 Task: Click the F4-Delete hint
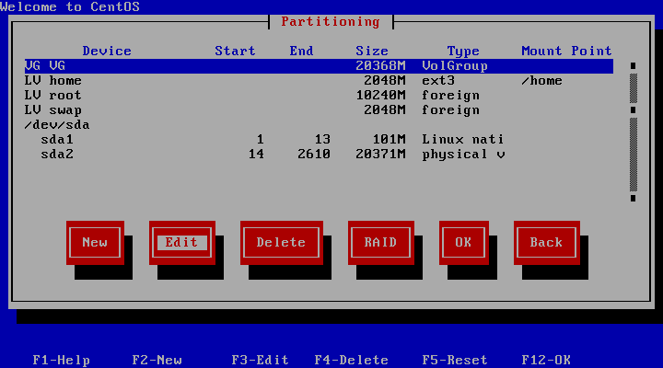pos(352,360)
